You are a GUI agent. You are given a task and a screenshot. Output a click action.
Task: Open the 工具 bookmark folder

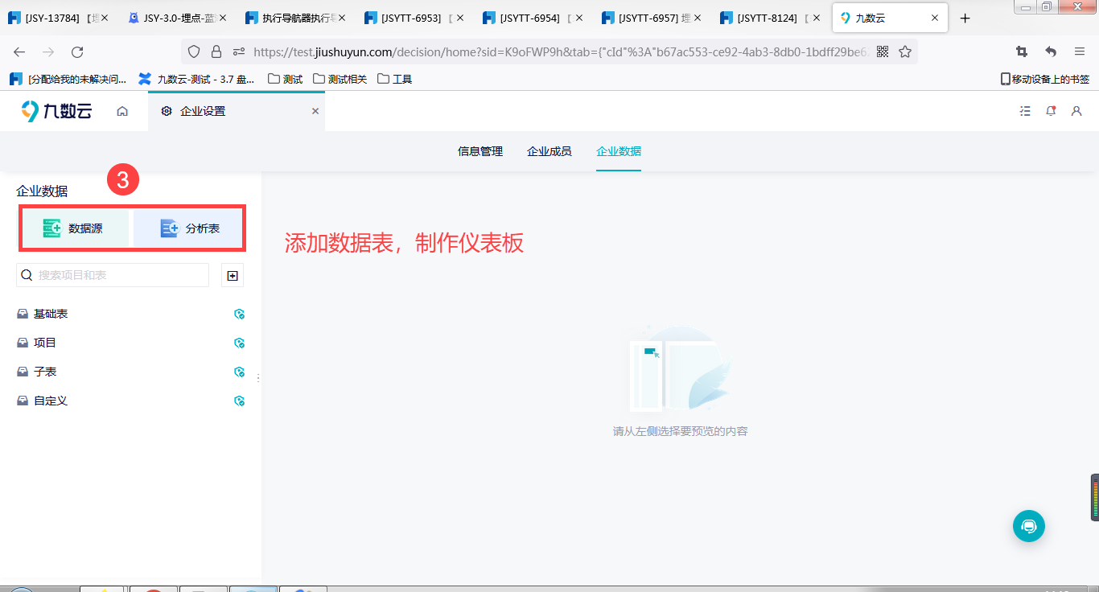click(x=395, y=79)
